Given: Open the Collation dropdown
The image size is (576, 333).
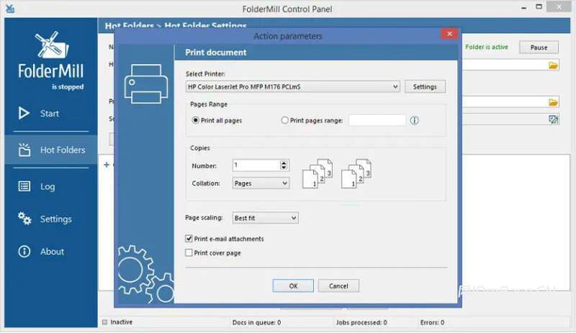Looking at the screenshot, I should click(261, 183).
